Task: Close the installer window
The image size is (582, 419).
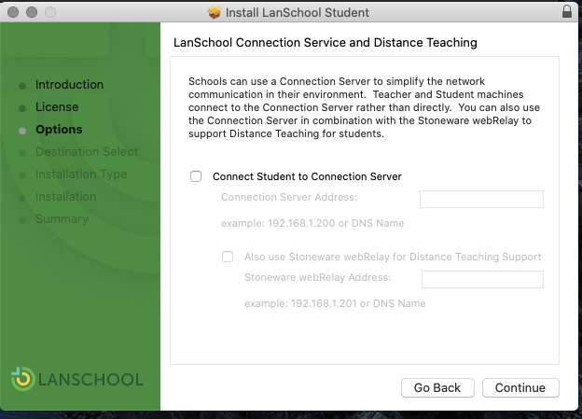Action: [x=13, y=12]
